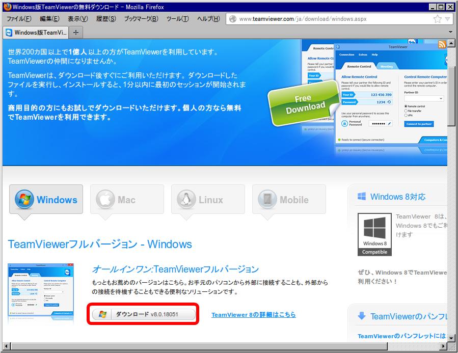This screenshot has height=353, width=458.
Task: Click the ダウンロード v8.0.18051 button
Action: pos(143,314)
